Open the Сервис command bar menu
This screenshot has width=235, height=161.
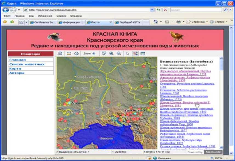point(219,22)
